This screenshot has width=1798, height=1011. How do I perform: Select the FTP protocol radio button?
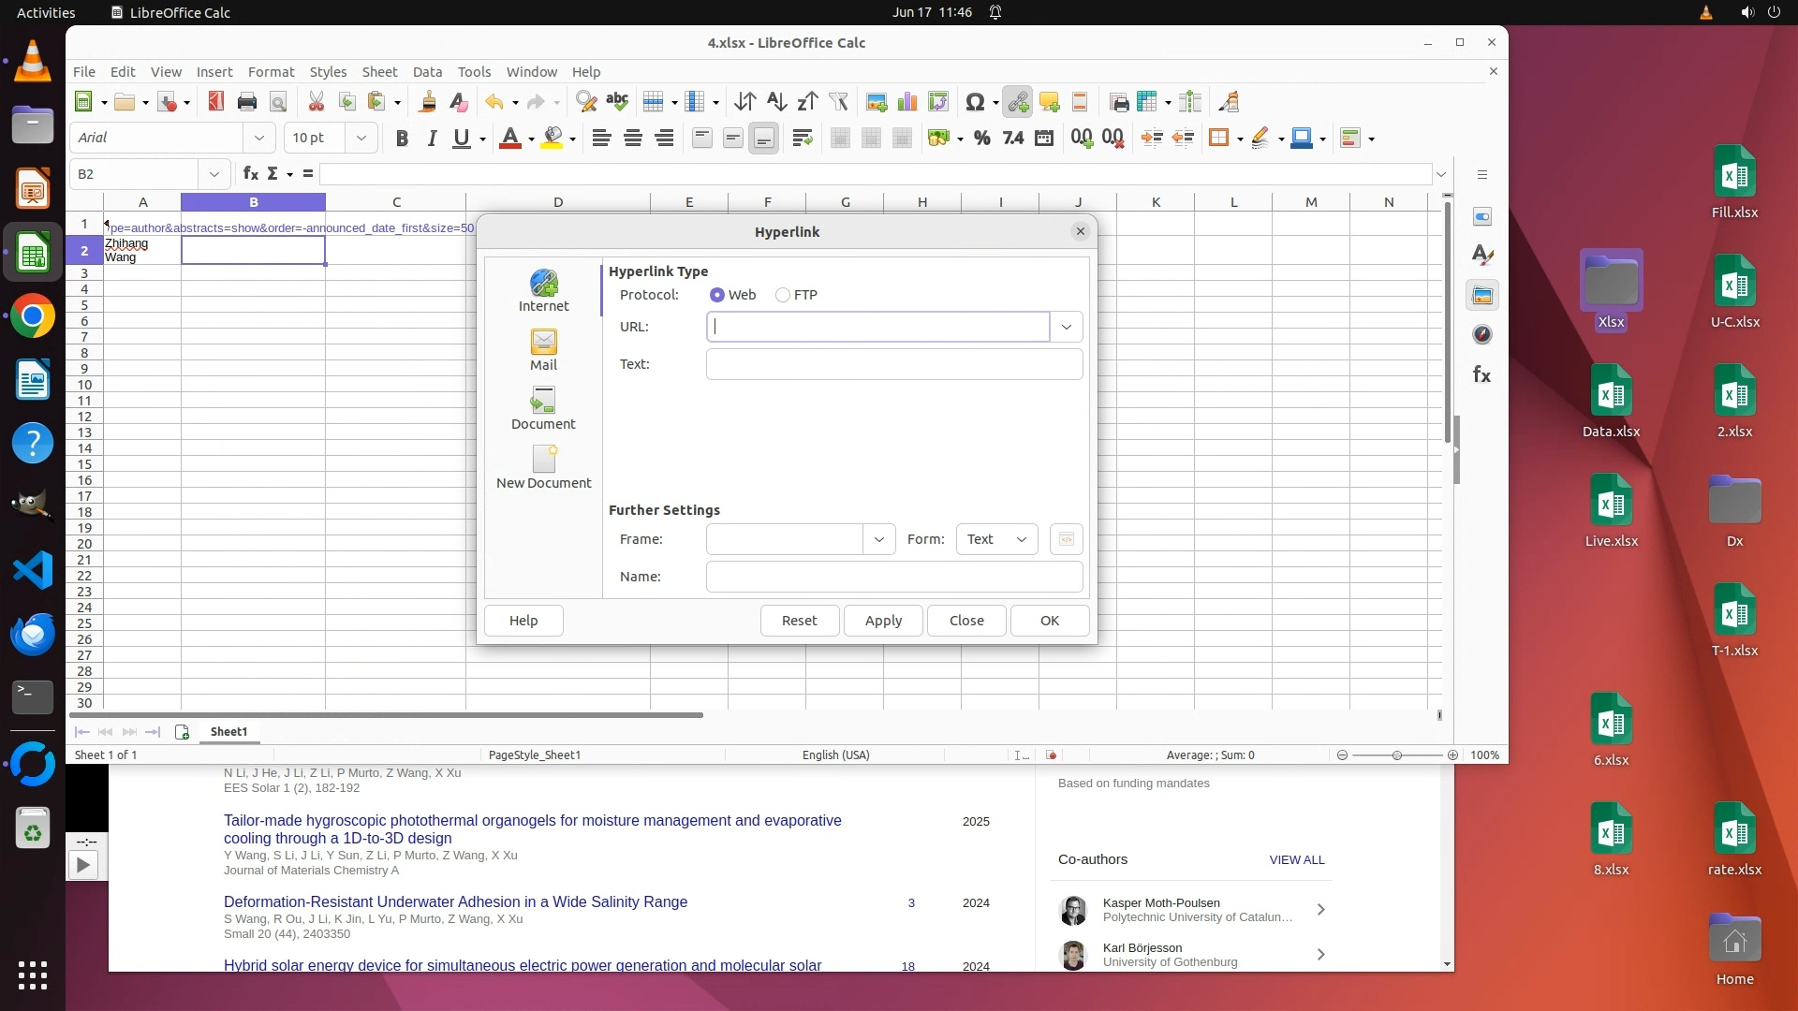(x=783, y=295)
